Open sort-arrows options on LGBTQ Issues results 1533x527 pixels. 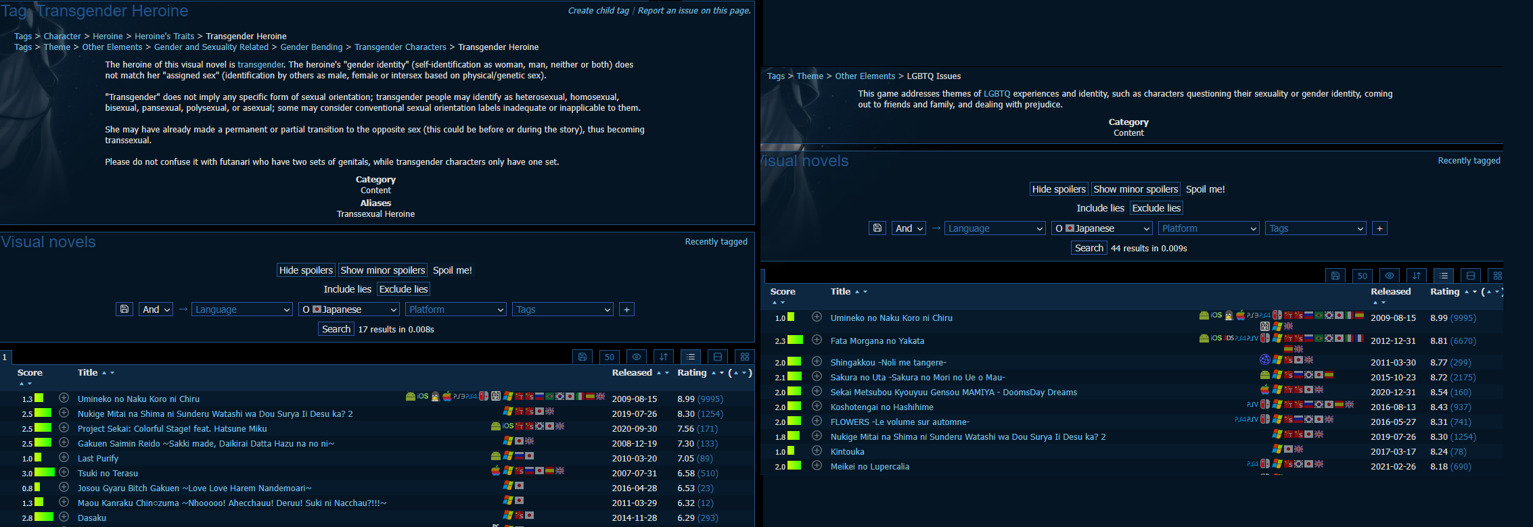point(1417,276)
